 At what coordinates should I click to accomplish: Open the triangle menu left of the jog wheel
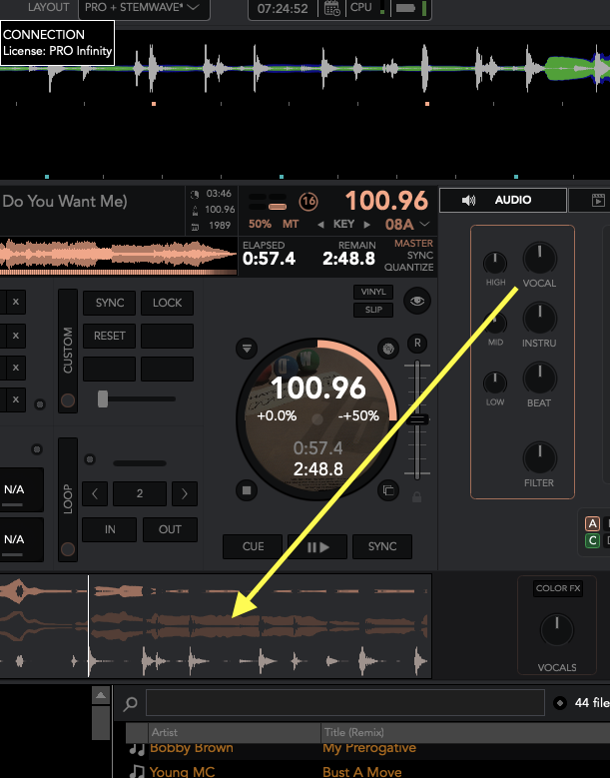248,349
